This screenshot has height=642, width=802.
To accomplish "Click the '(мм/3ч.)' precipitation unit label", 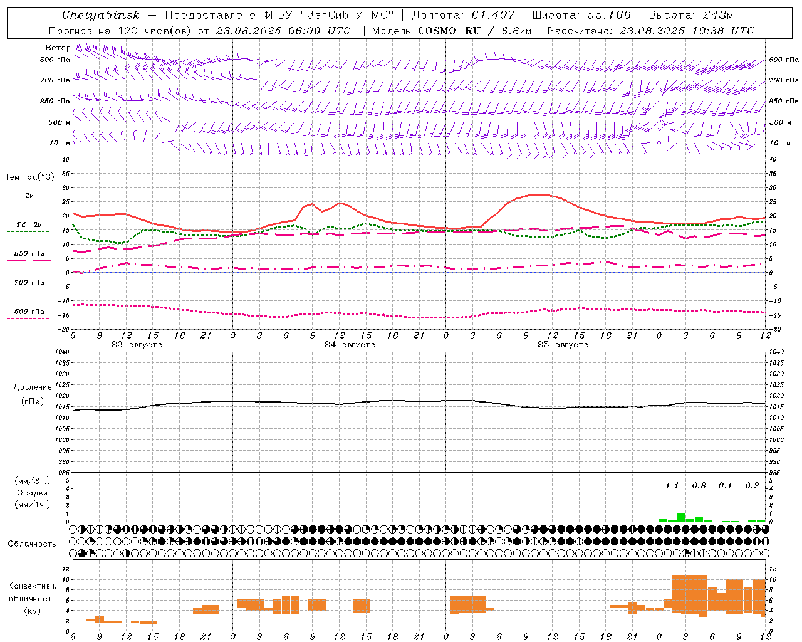I will 32,481.
